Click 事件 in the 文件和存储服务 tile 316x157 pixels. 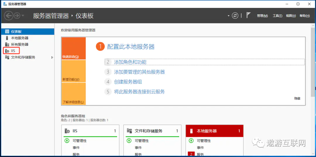(138, 148)
